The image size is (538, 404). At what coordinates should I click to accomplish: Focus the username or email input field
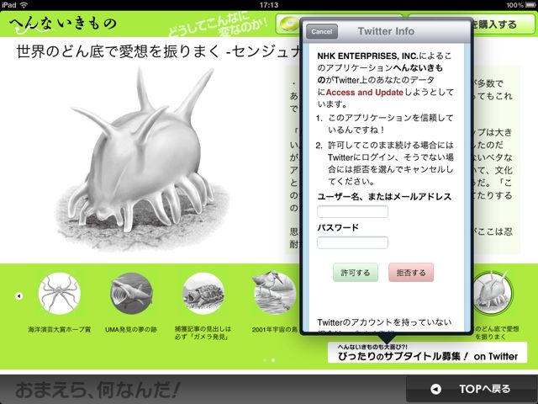pyautogui.click(x=353, y=211)
